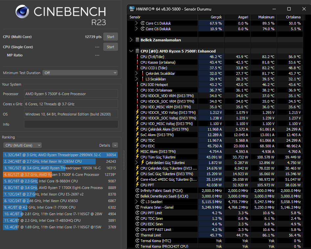Viewport: 311px width, 249px height.
Task: Click the clock icon of Frekans Sınırı - Genel
Action: (137, 207)
